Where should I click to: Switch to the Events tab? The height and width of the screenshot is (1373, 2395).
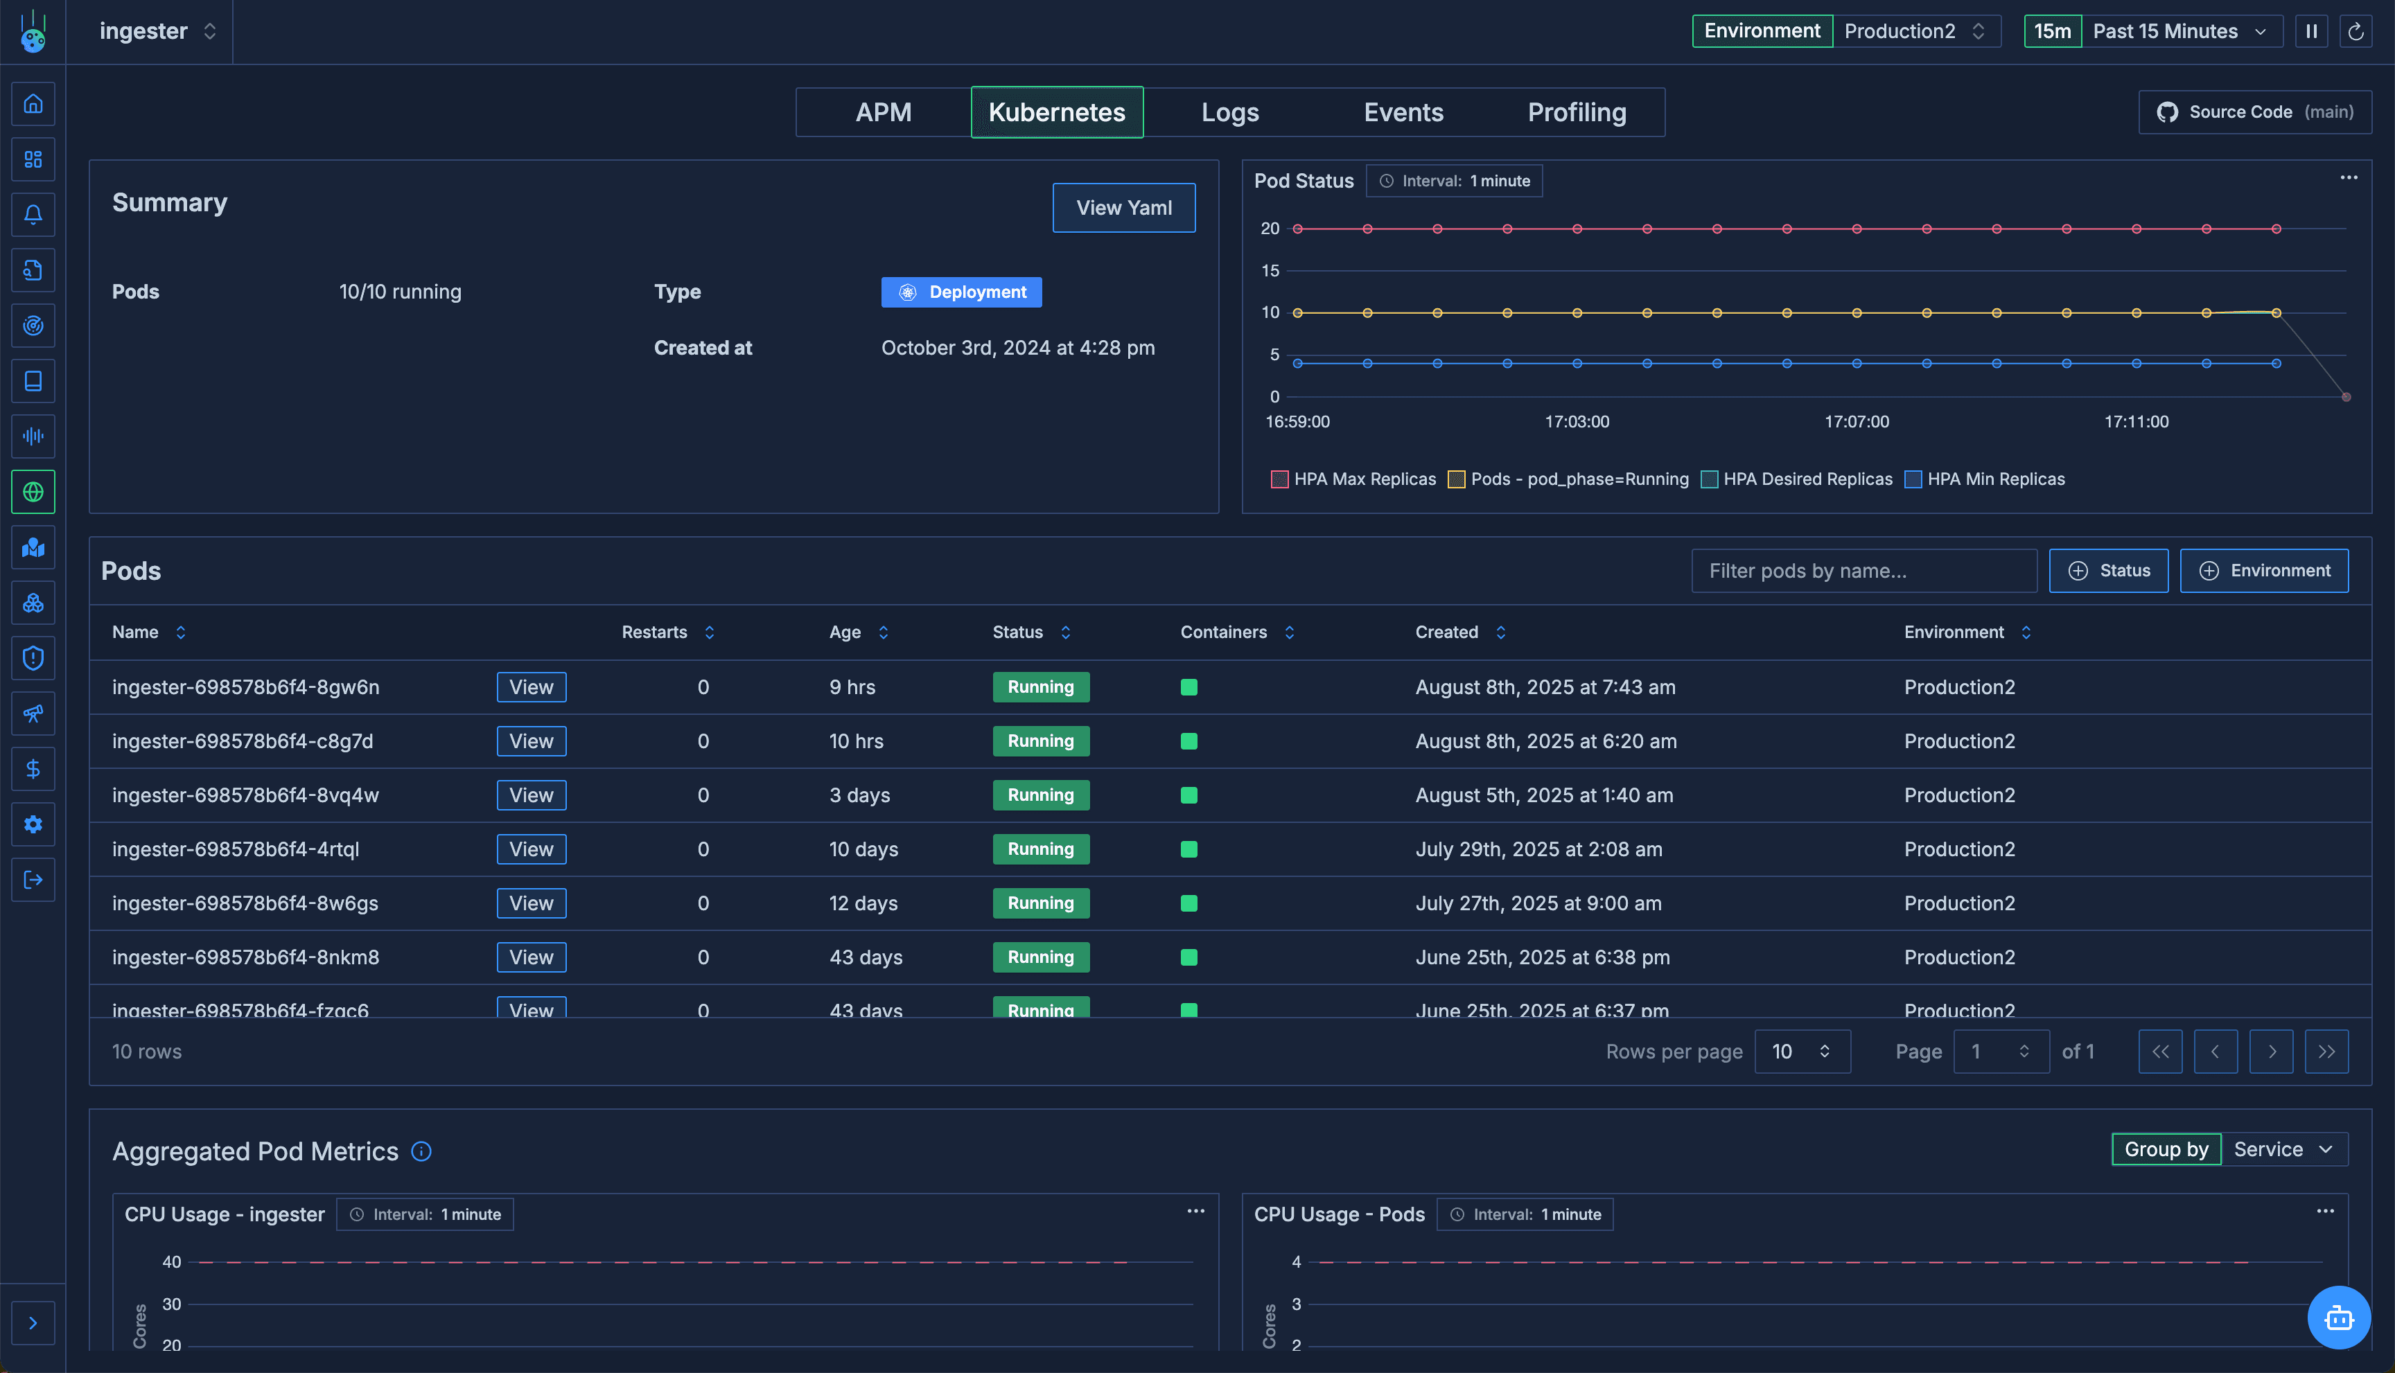pos(1403,112)
